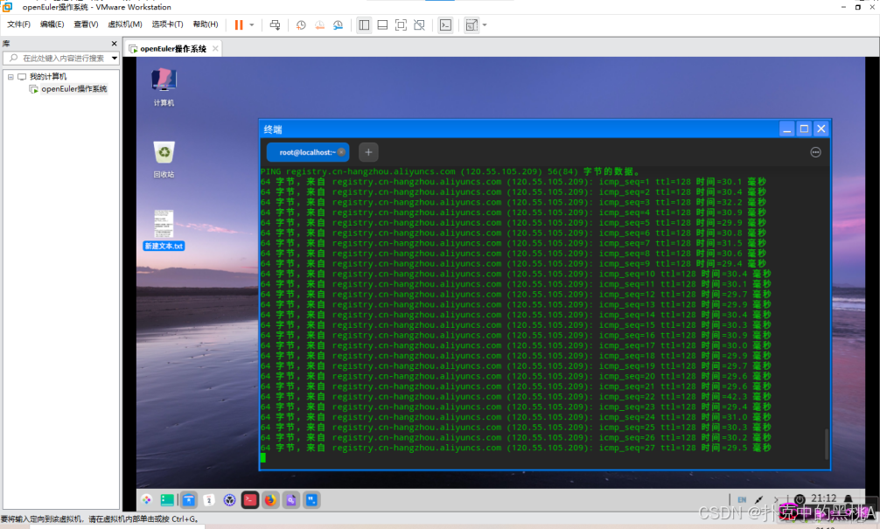Click the PING registry.cn-hangzhou.aliyuncs.com header line
The height and width of the screenshot is (529, 880).
[x=450, y=171]
